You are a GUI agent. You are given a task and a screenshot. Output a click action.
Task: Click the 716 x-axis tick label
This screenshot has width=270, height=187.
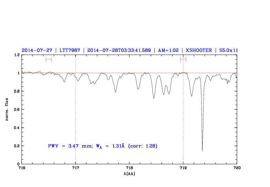tap(22, 168)
